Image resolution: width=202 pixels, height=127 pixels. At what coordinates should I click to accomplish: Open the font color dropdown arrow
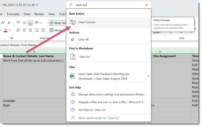click(10, 30)
